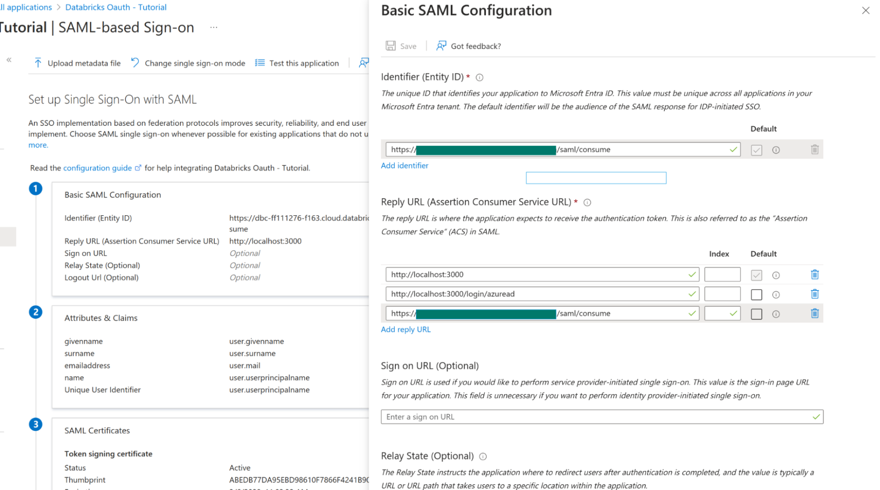Click the Save disk icon
The image size is (880, 490).
[390, 46]
